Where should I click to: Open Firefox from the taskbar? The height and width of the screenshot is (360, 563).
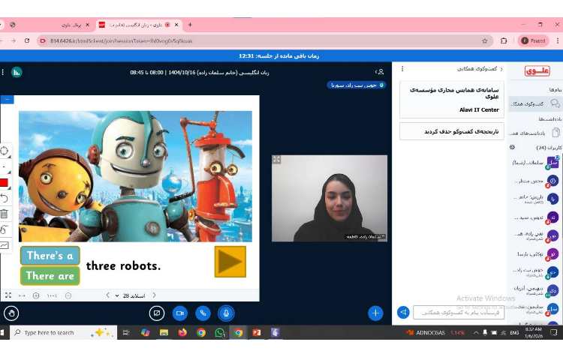pyautogui.click(x=182, y=333)
